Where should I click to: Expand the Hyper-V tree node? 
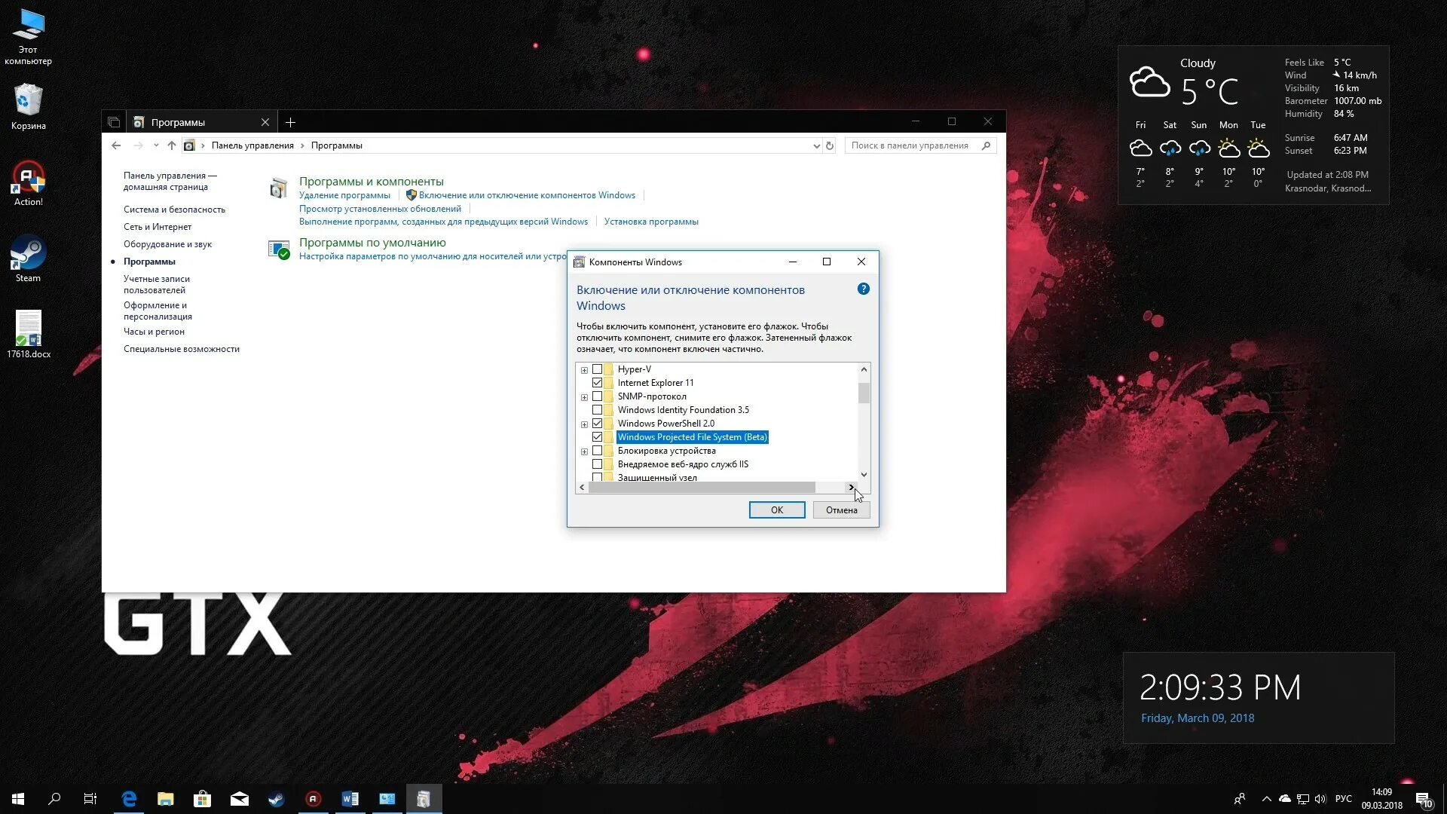[x=584, y=370]
